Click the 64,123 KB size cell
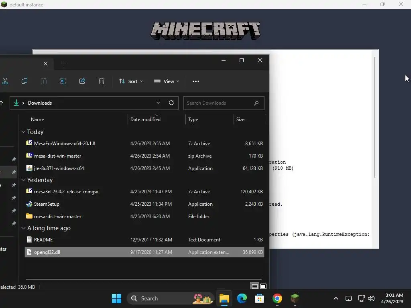Image resolution: width=411 pixels, height=308 pixels. (253, 168)
